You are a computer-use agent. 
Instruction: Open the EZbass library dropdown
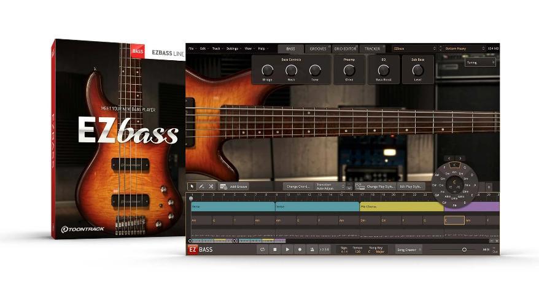[x=414, y=48]
